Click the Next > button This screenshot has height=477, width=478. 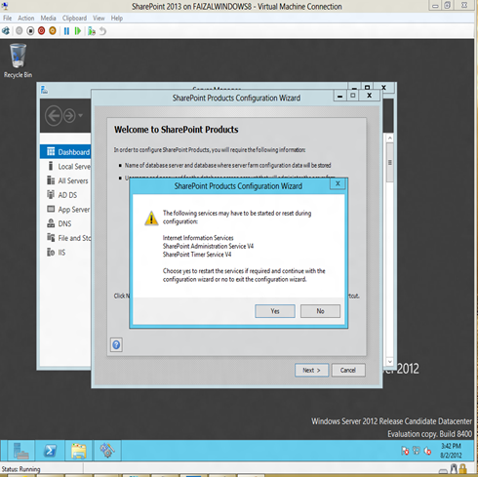click(x=311, y=370)
